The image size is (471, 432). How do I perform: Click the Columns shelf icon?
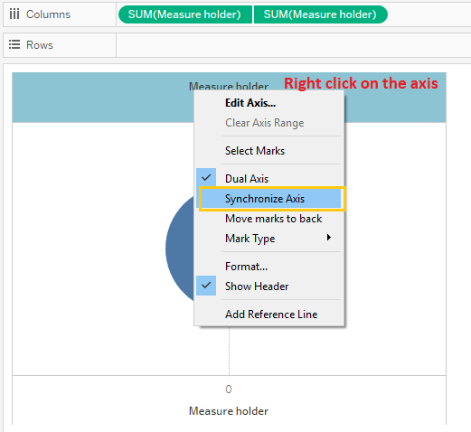tap(14, 14)
